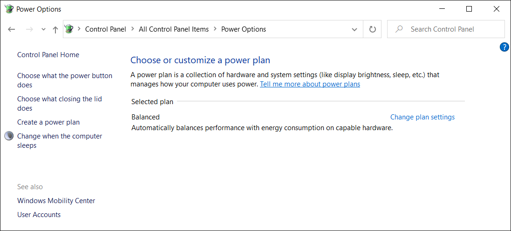
Task: Open the blue Help question mark
Action: 504,47
